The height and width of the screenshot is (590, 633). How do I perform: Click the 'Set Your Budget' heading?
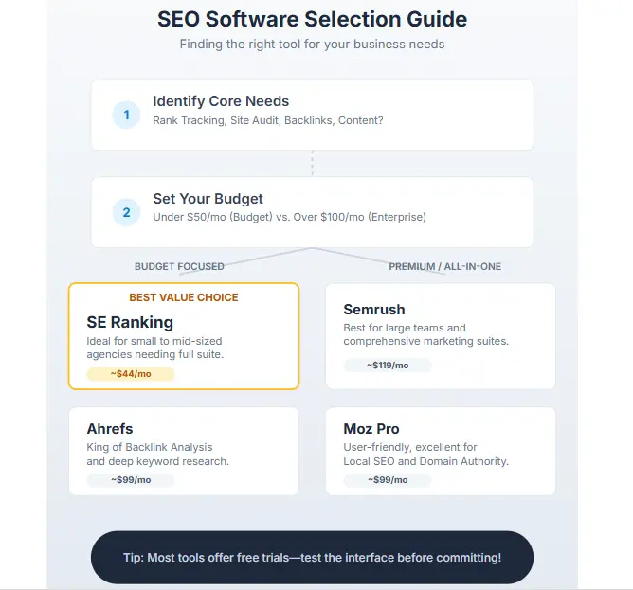(x=208, y=199)
